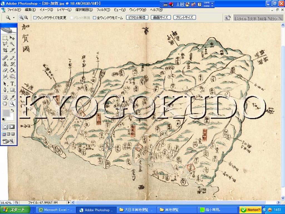Select the Healing Brush tool

[5, 58]
